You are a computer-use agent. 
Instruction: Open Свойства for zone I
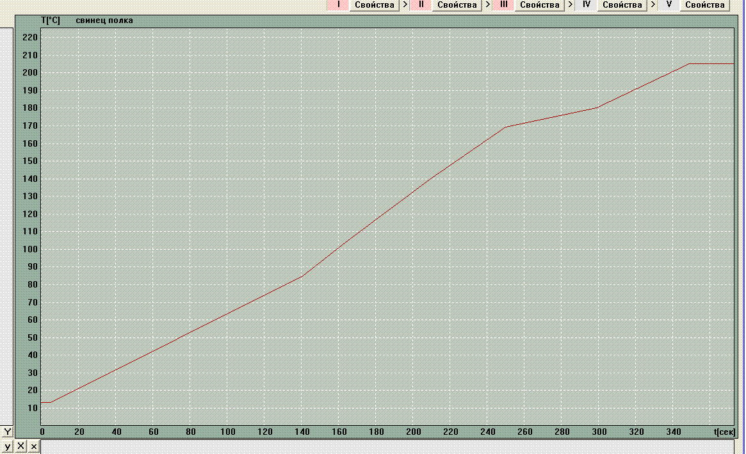click(374, 5)
